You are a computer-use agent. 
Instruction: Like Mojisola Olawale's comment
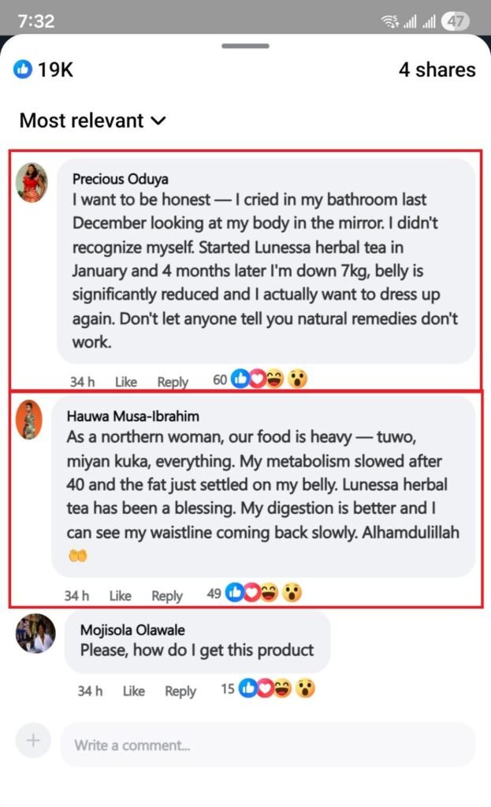pyautogui.click(x=134, y=690)
